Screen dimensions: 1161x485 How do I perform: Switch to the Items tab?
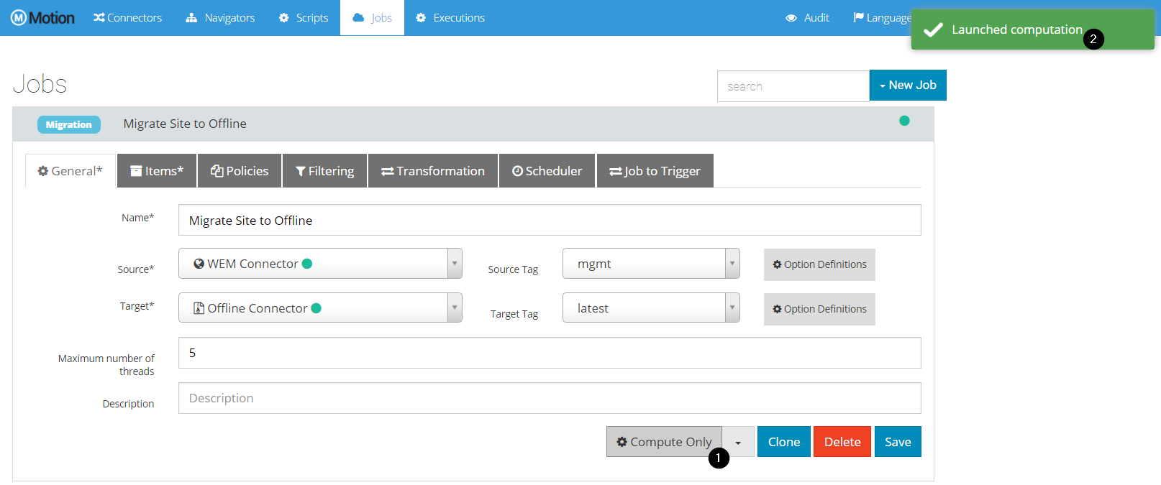(157, 171)
